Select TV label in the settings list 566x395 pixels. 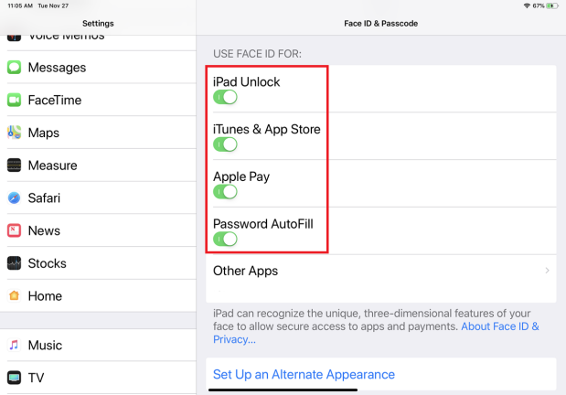(x=36, y=378)
